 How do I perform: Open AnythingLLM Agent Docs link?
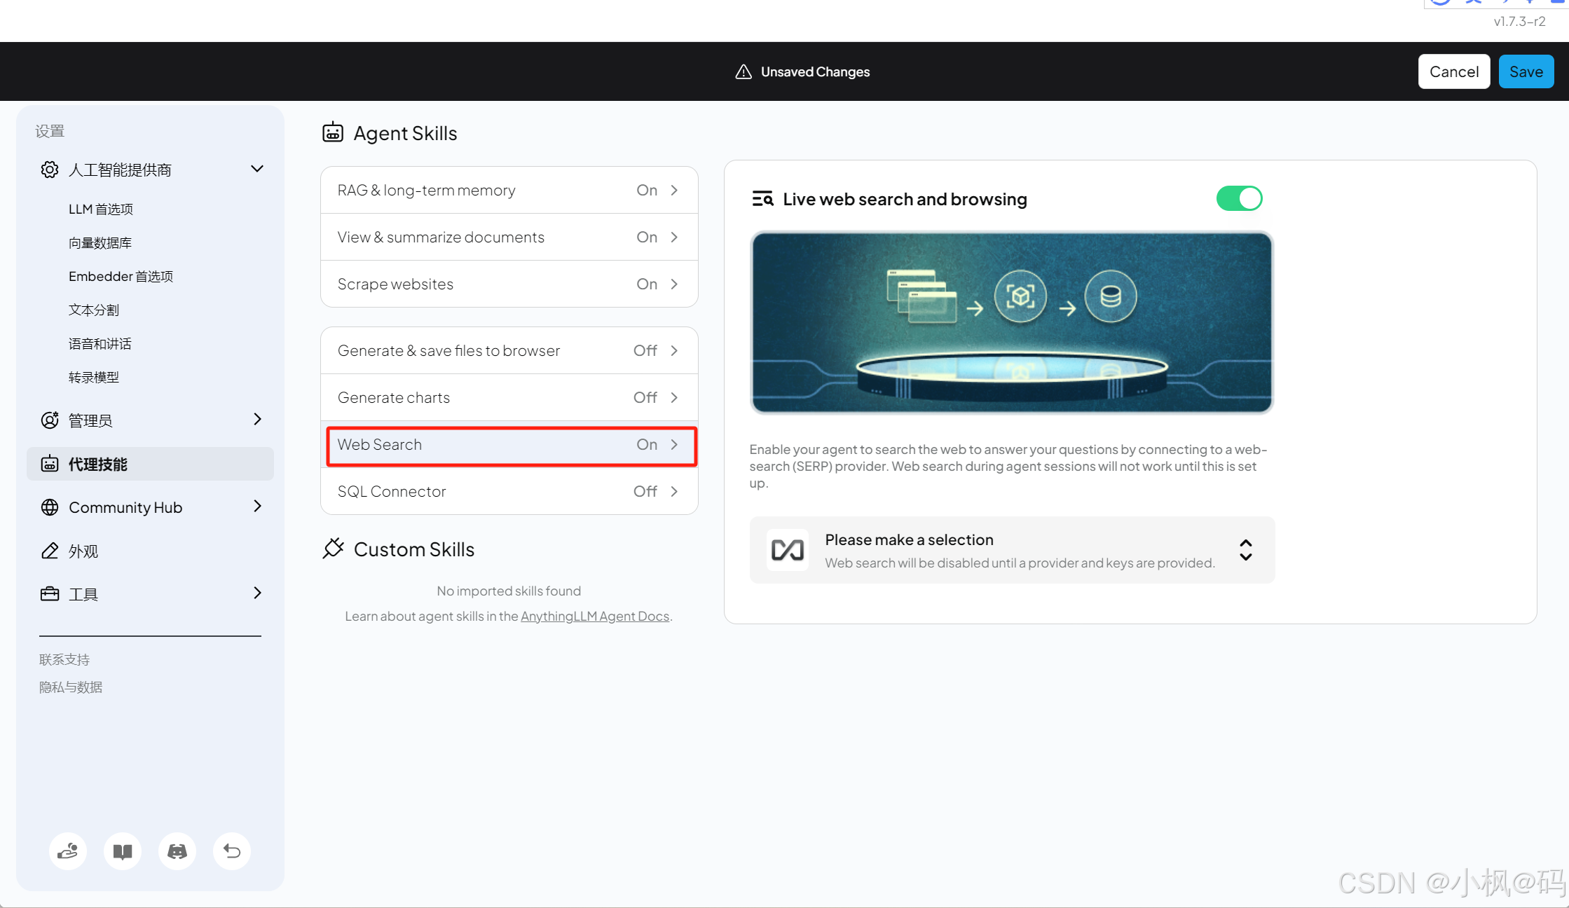click(x=594, y=616)
